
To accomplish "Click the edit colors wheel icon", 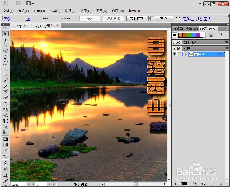I will point(211,35).
